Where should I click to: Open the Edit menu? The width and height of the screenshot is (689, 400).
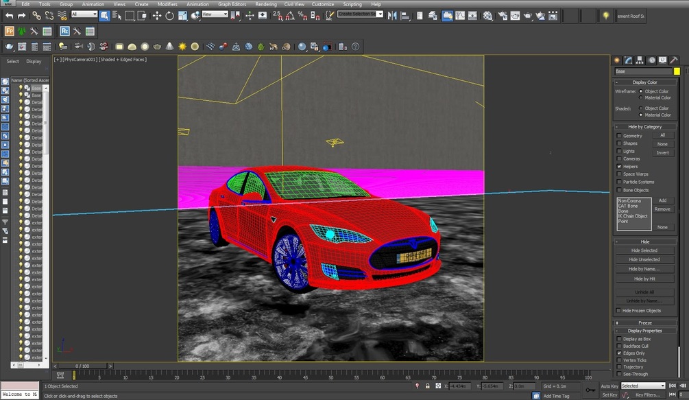click(25, 4)
